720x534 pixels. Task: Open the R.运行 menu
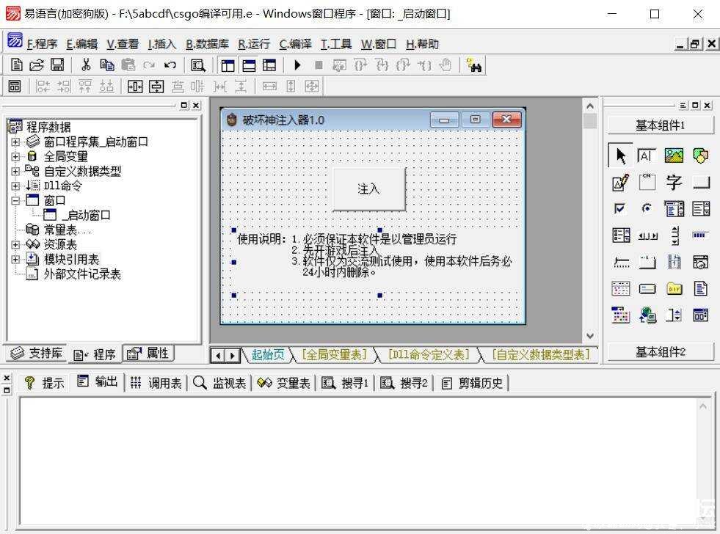(254, 44)
